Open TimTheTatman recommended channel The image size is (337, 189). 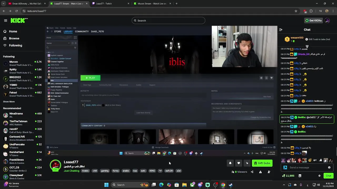point(22,123)
